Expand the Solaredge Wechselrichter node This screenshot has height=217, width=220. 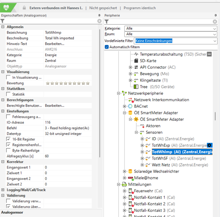(x=124, y=171)
